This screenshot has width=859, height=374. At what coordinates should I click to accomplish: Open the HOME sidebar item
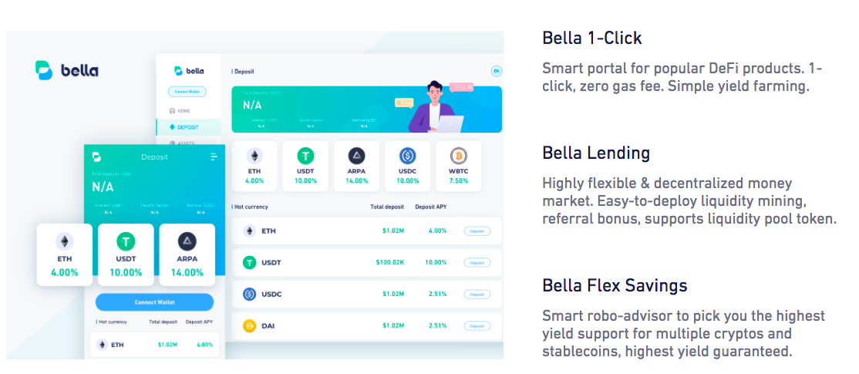click(180, 110)
